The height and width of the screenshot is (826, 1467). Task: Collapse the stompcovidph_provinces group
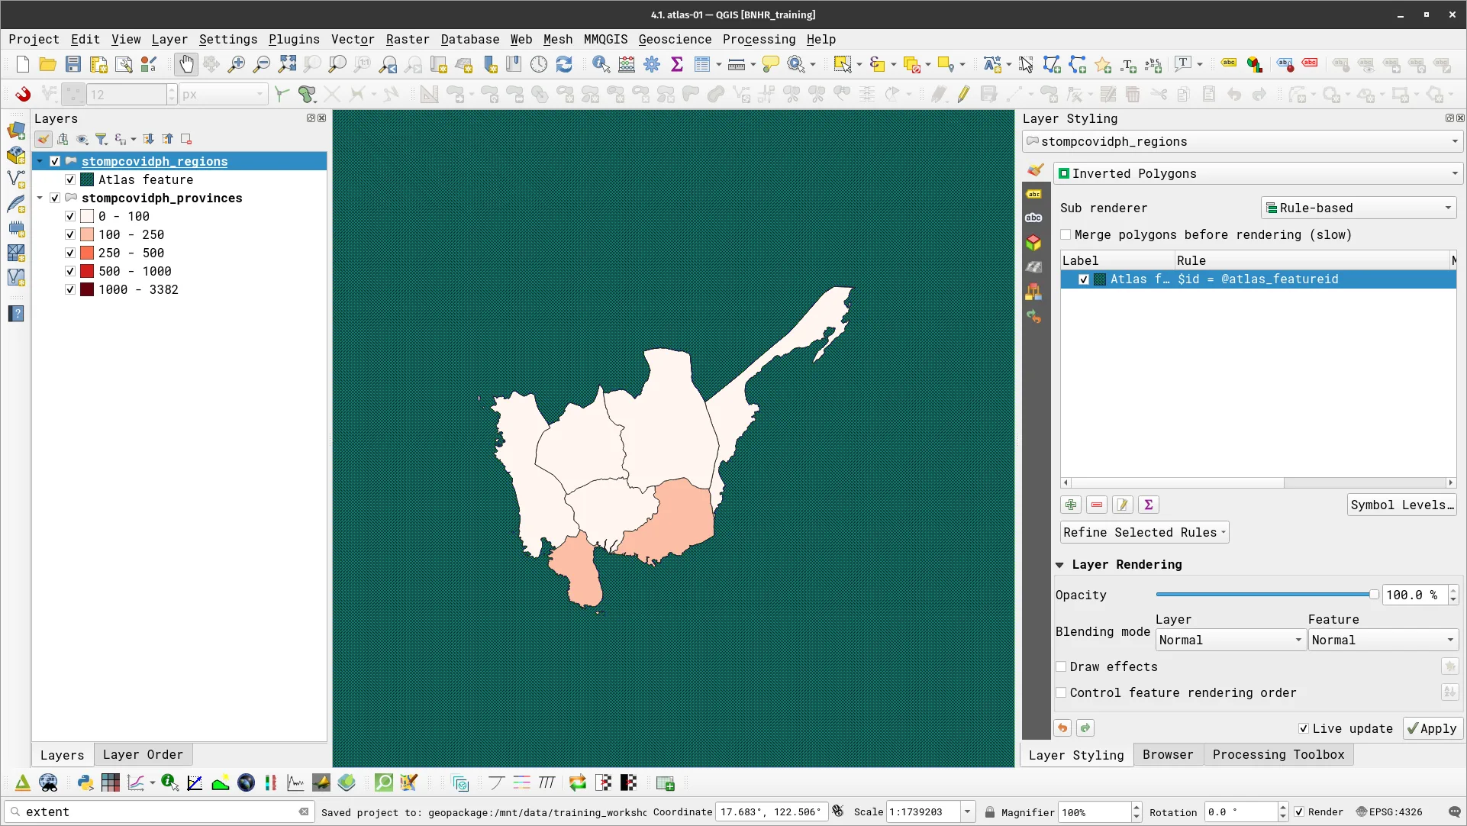point(40,198)
